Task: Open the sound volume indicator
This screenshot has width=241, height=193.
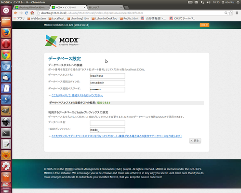Action: coord(208,2)
